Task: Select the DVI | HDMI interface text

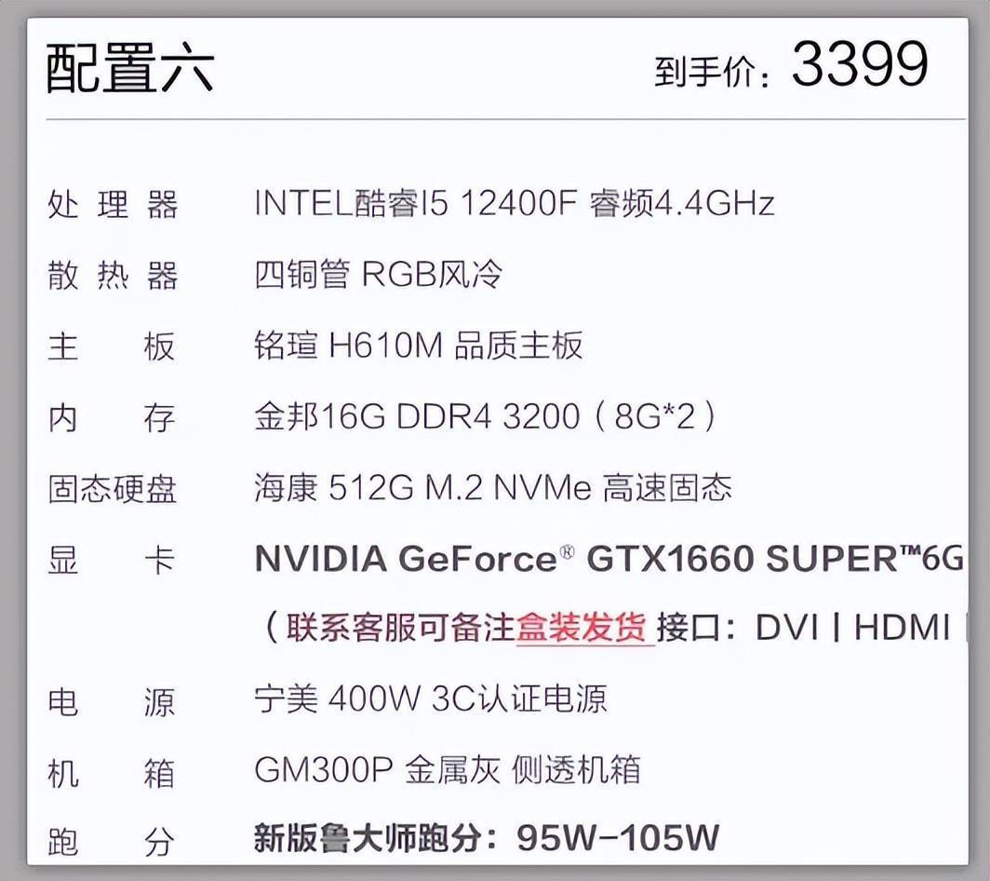Action: pos(852,628)
